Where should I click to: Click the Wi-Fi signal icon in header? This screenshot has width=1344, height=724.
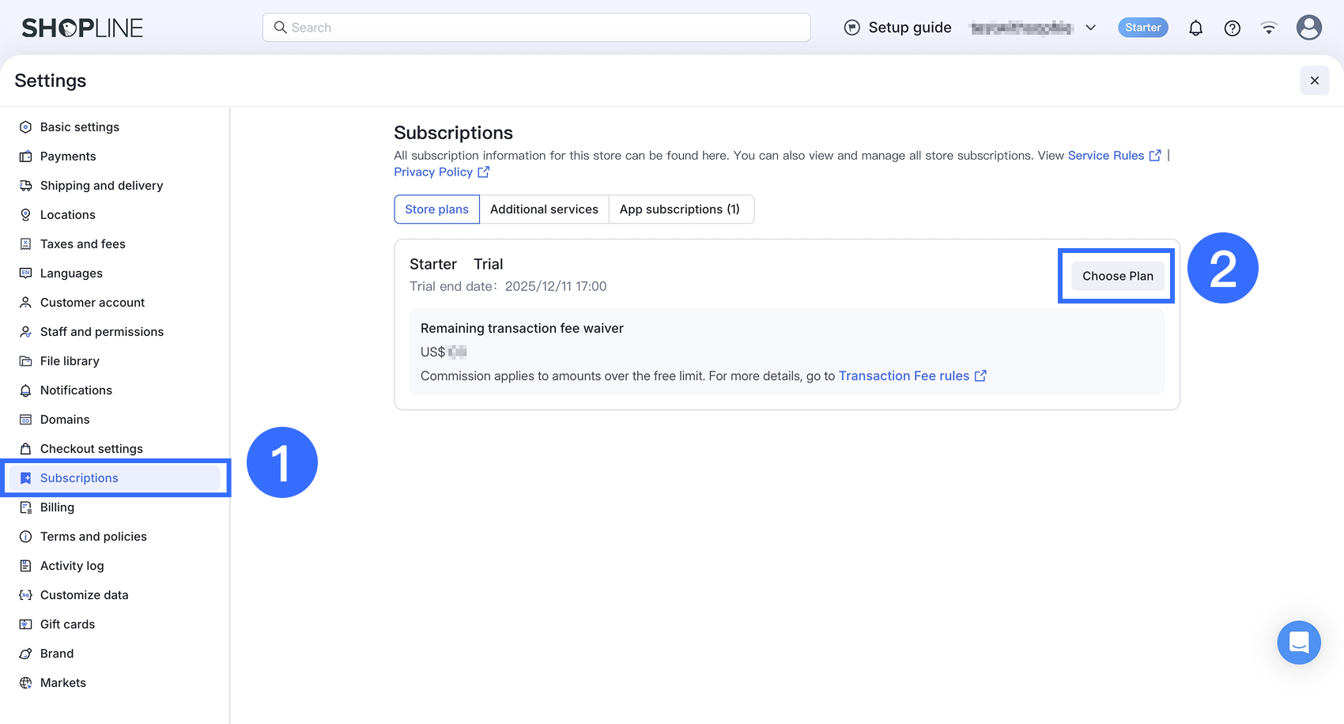click(x=1268, y=28)
